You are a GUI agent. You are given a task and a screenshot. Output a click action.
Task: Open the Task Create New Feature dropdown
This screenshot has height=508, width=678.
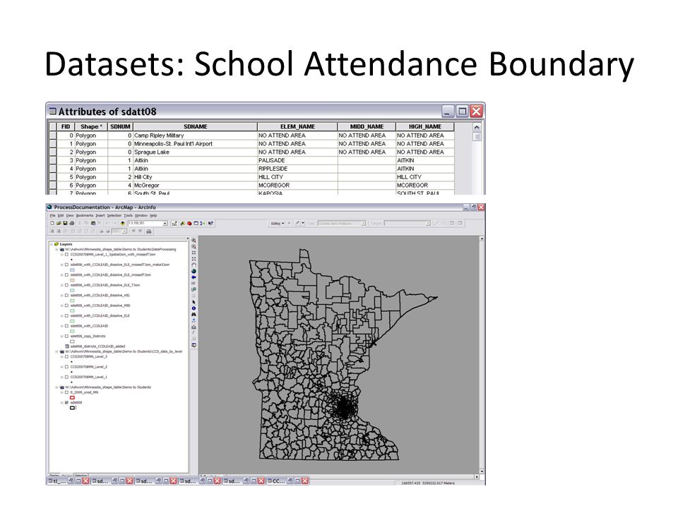pyautogui.click(x=364, y=224)
